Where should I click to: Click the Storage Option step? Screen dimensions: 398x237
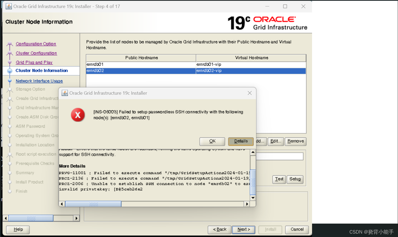click(30, 89)
